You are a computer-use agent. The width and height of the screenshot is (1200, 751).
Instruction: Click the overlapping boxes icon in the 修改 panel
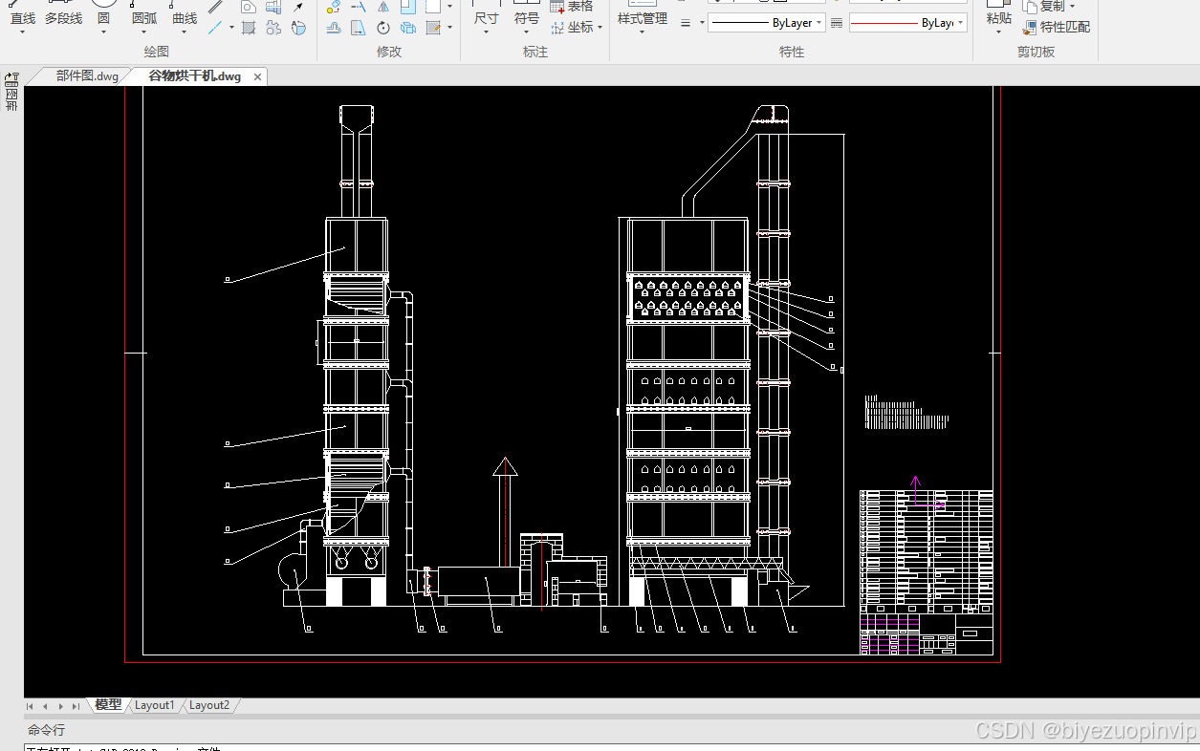(408, 28)
